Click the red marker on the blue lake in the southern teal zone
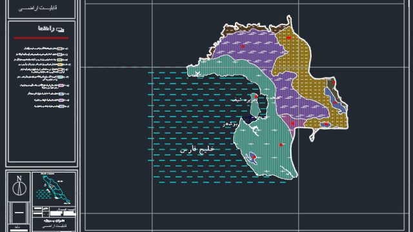The image size is (413, 232). pos(254,157)
